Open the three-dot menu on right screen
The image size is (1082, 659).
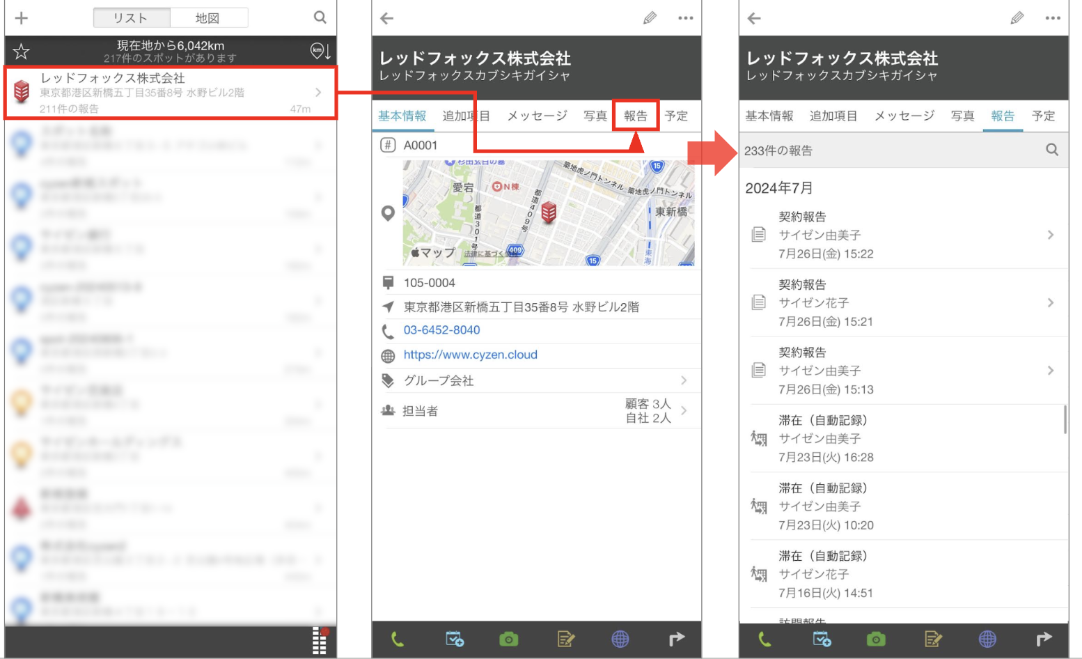click(1053, 18)
